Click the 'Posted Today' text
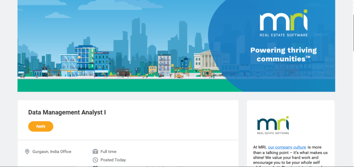The height and width of the screenshot is (167, 354). click(113, 160)
